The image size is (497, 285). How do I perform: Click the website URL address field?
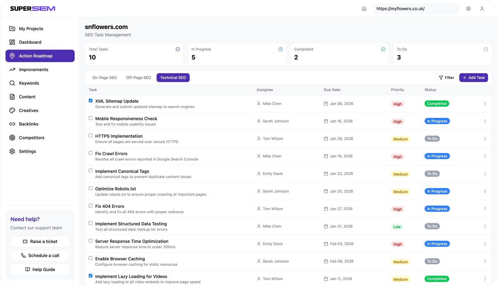click(x=416, y=8)
